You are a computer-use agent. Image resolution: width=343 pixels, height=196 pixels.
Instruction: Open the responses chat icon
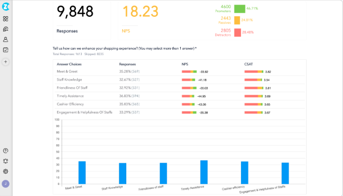6,29
